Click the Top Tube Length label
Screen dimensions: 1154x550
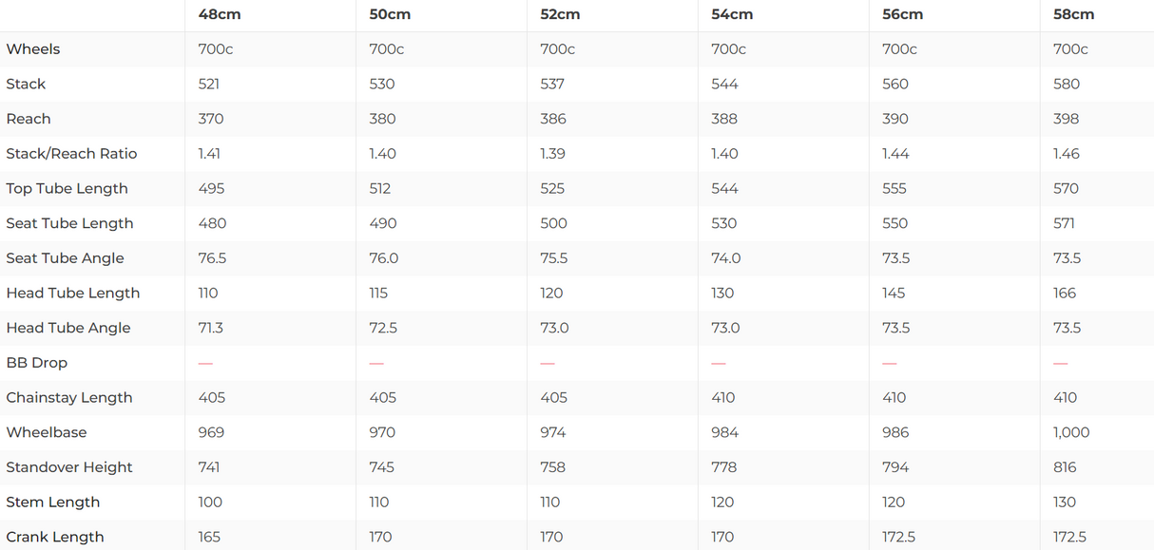point(67,189)
